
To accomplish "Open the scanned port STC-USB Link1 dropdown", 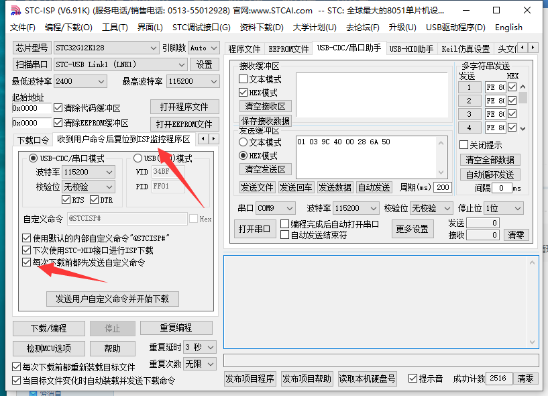I will click(x=120, y=64).
